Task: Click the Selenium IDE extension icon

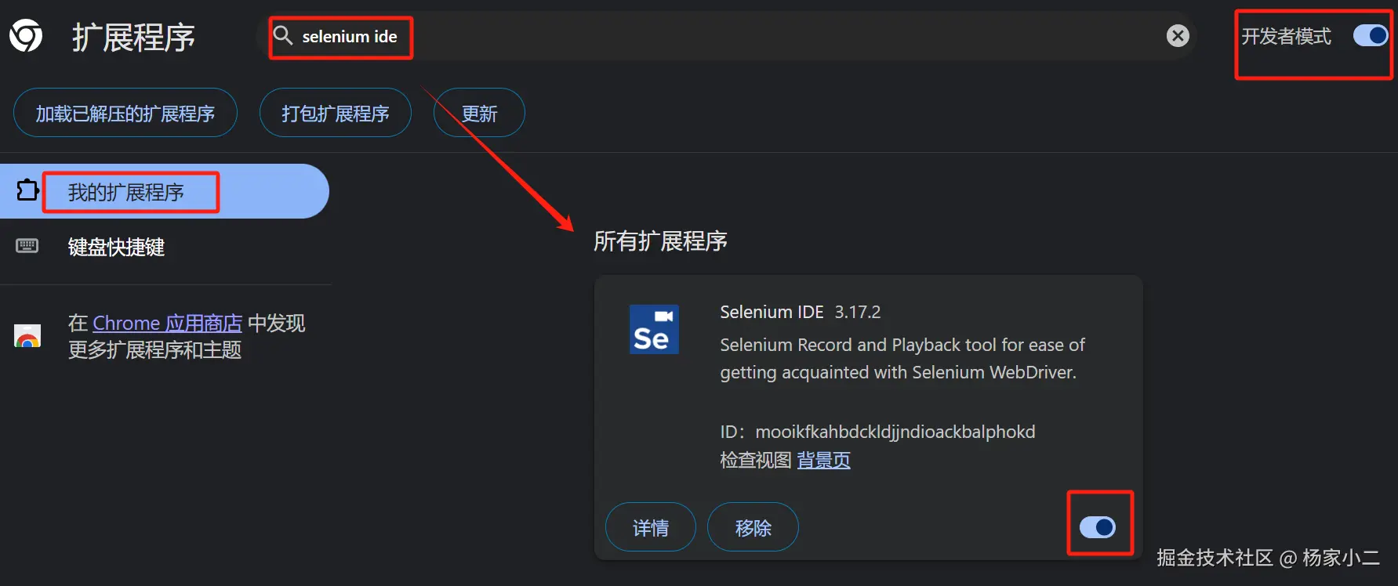Action: pos(654,329)
